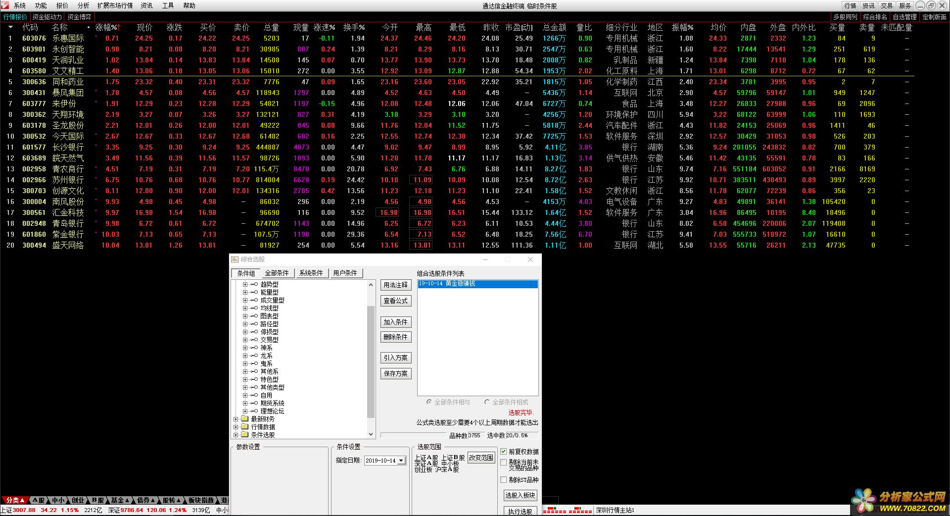Click the key icon beside 均线型
Image resolution: width=950 pixels, height=516 pixels.
click(x=254, y=309)
